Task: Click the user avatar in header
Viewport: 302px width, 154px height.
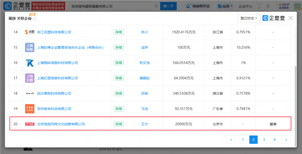Action: 298,6
